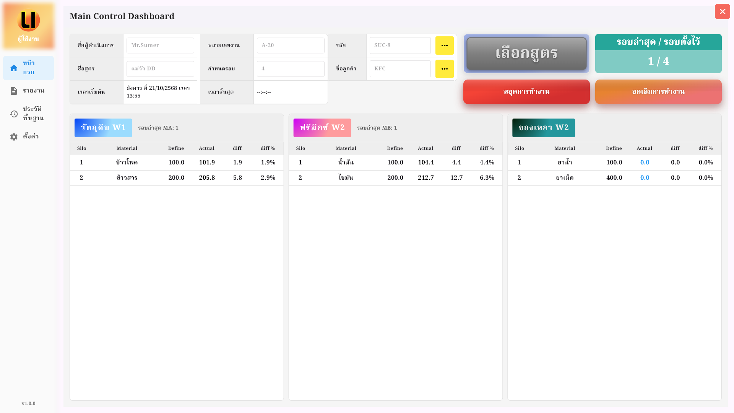This screenshot has width=734, height=413.
Task: Click the report document icon
Action: 14,91
